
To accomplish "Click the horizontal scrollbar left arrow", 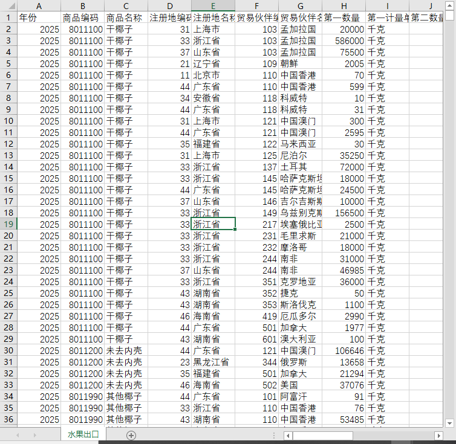I will tap(288, 436).
